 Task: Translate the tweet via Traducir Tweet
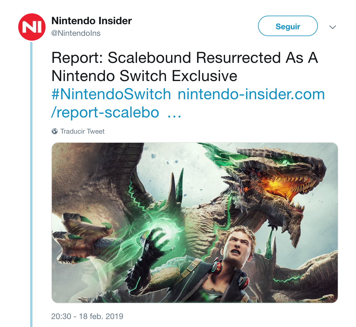82,131
